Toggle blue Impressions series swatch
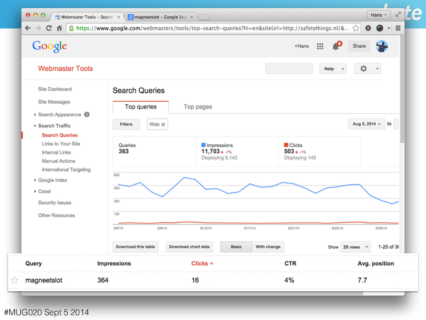 pos(203,145)
